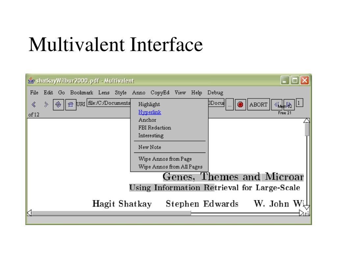The width and height of the screenshot is (337, 253).
Task: Open the Edit menu
Action: tap(48, 93)
